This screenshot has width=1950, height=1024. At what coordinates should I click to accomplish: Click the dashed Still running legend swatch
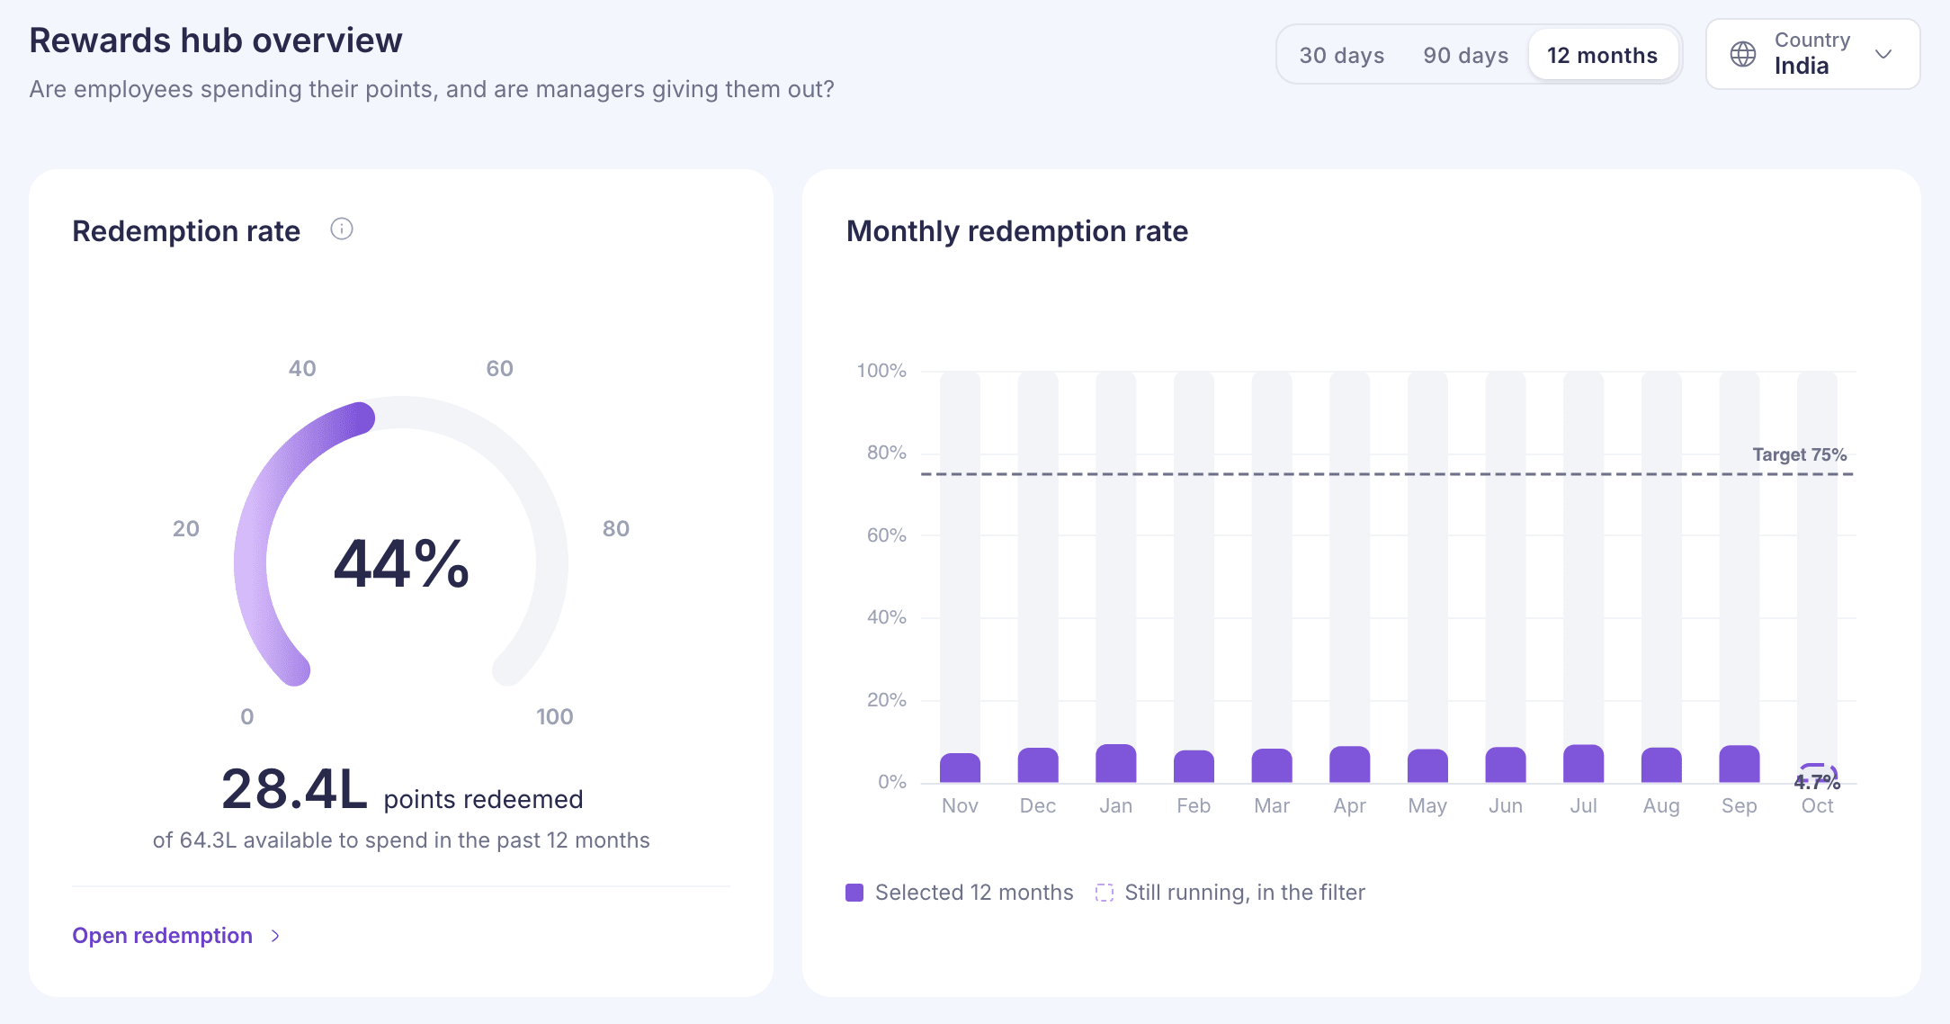1105,893
